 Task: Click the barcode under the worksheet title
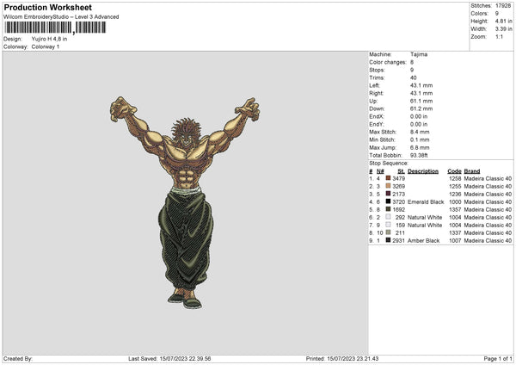point(55,28)
